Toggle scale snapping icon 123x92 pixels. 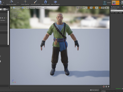(x=100, y=8)
